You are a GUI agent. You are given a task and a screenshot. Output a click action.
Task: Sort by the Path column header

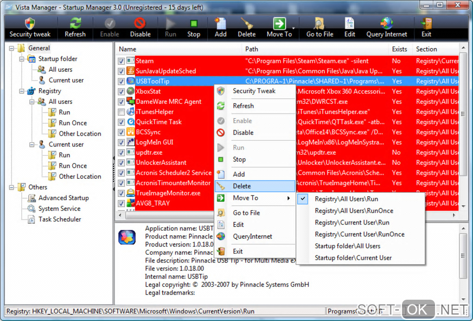click(315, 49)
